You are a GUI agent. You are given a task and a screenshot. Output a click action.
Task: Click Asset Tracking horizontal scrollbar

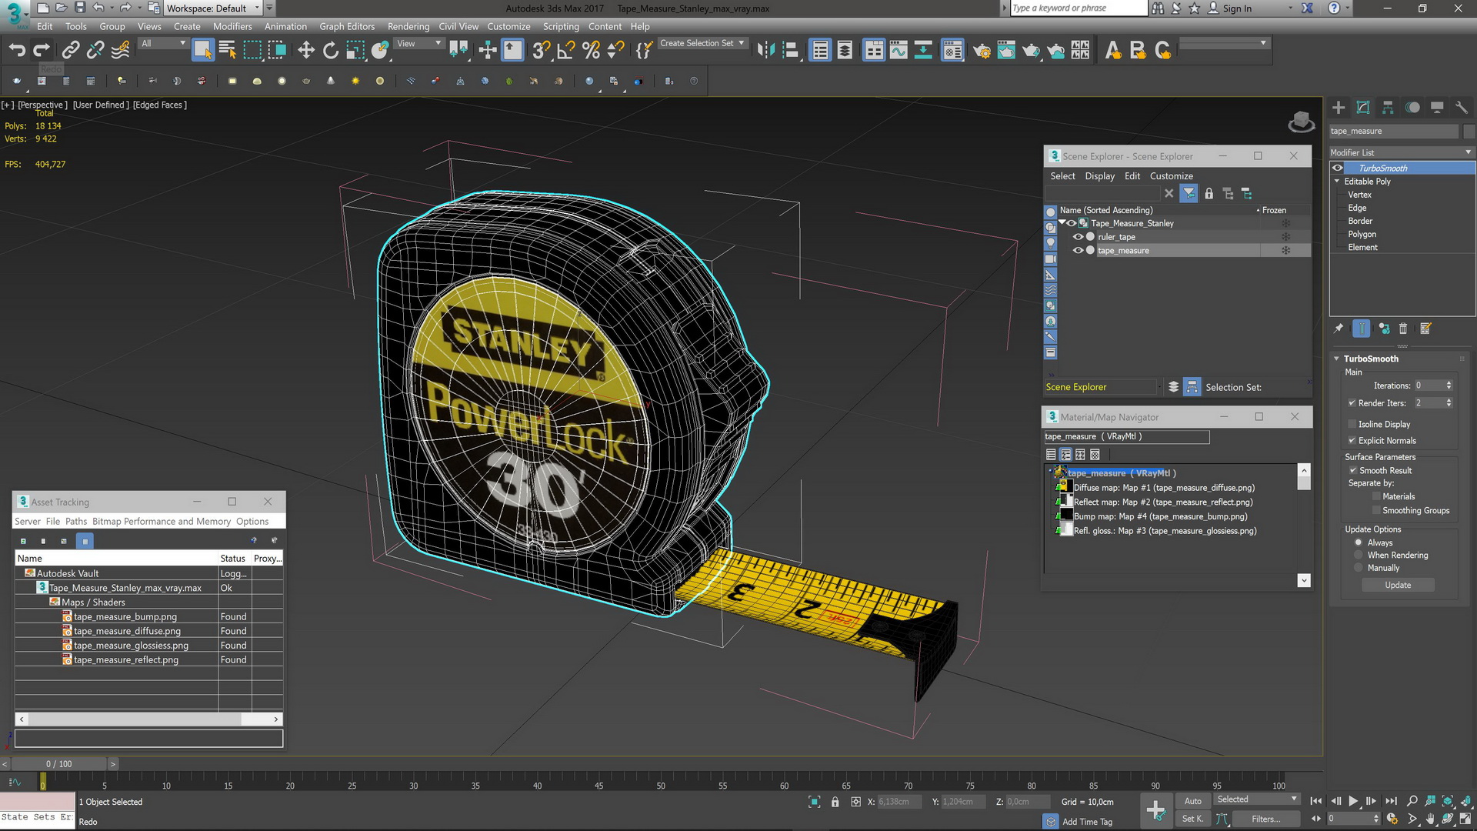pyautogui.click(x=148, y=719)
